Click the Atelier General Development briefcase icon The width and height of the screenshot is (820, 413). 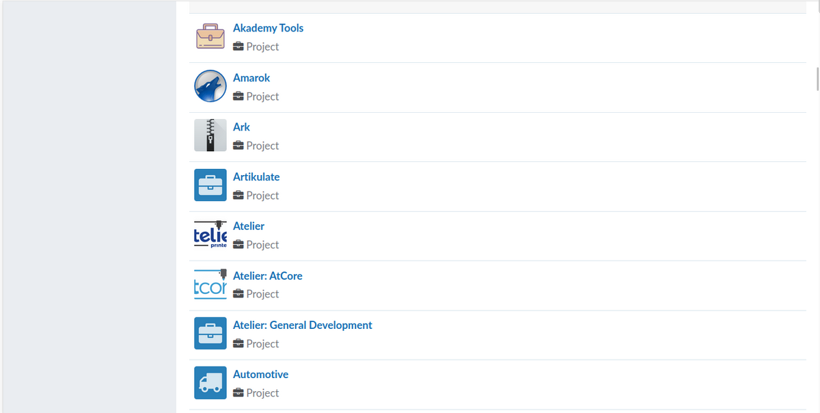pyautogui.click(x=210, y=334)
